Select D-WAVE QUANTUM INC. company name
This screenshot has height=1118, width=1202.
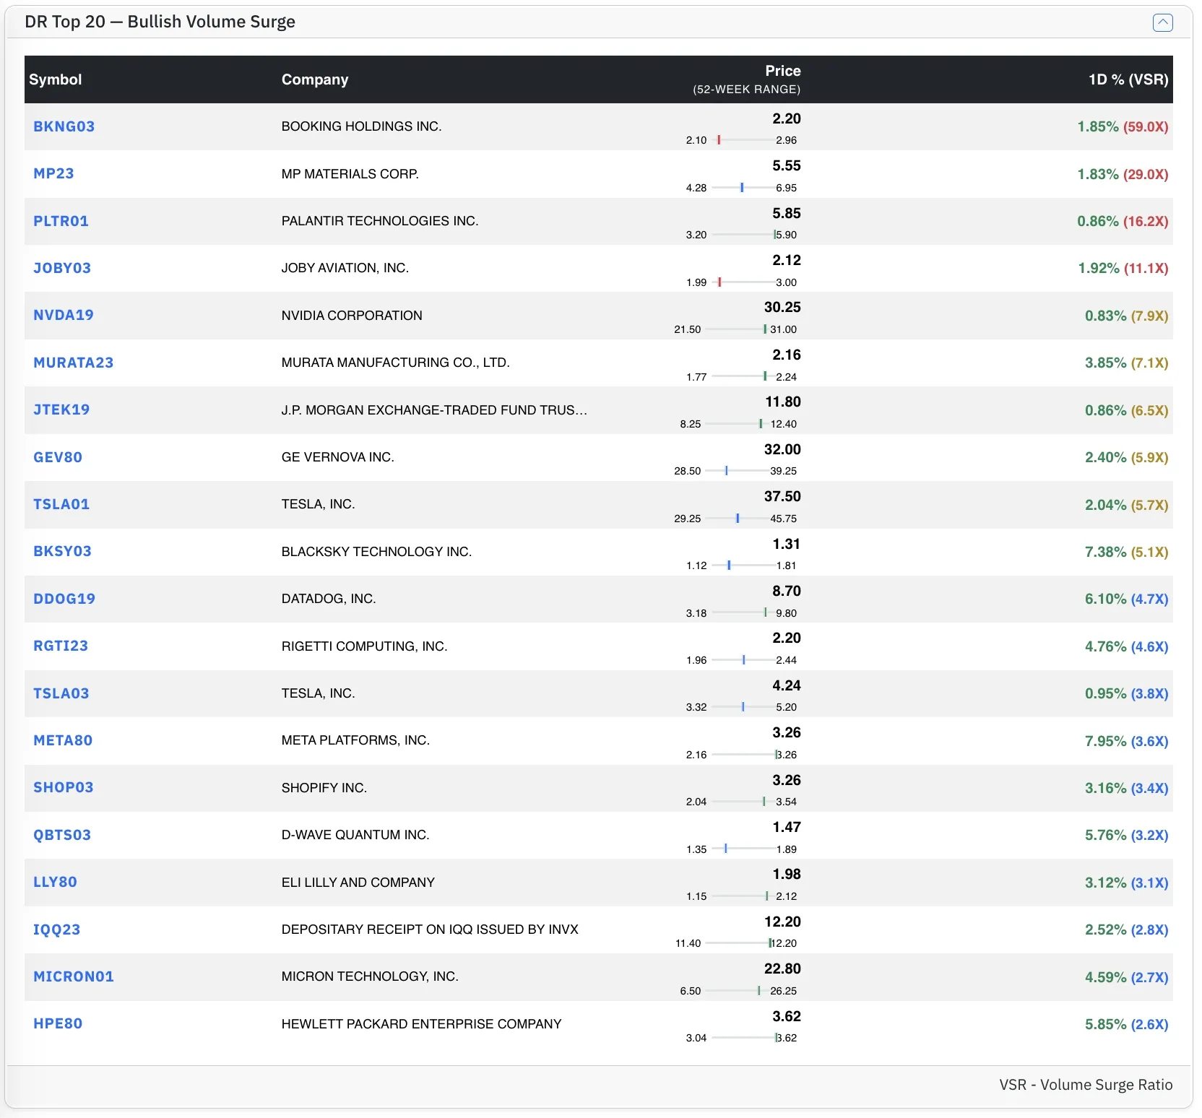pos(355,835)
